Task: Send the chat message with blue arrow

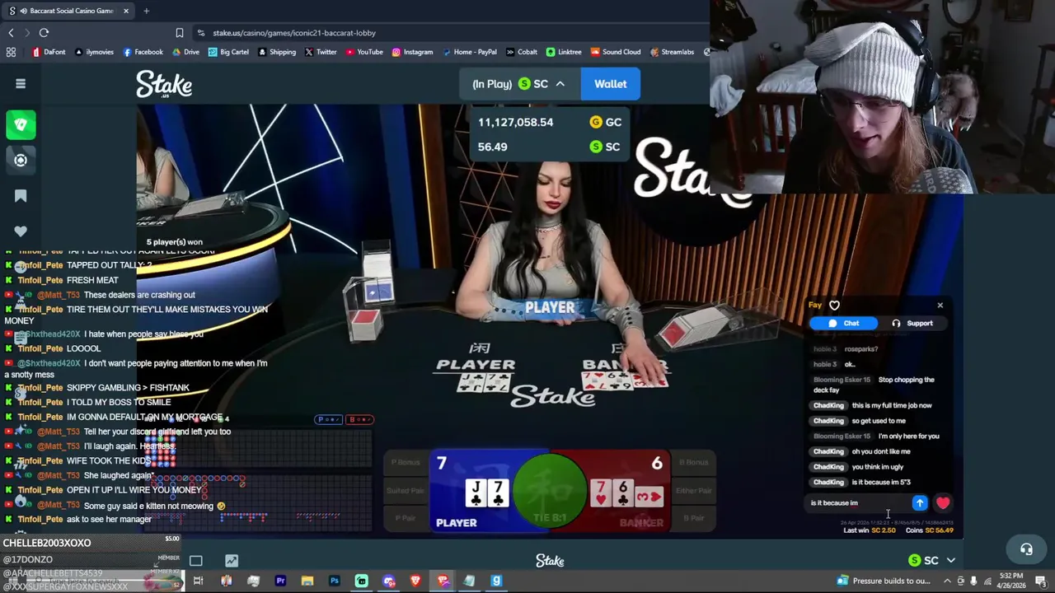Action: (x=920, y=503)
